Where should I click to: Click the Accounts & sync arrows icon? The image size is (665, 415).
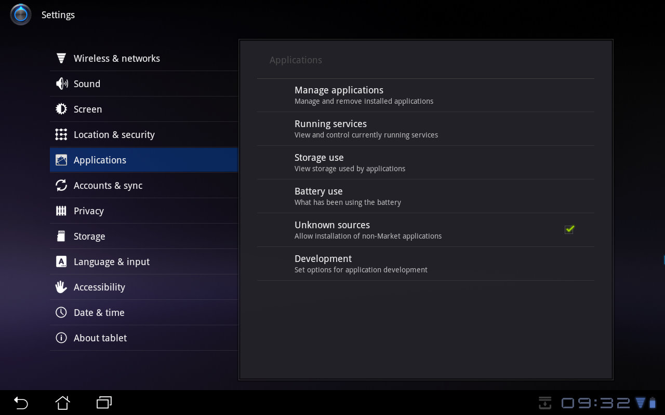click(61, 185)
